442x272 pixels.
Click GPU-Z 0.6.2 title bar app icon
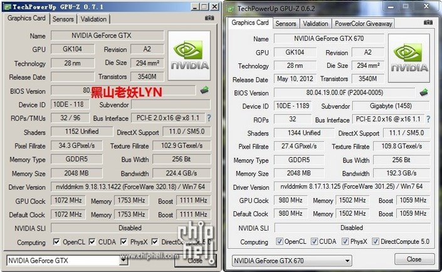click(x=230, y=9)
